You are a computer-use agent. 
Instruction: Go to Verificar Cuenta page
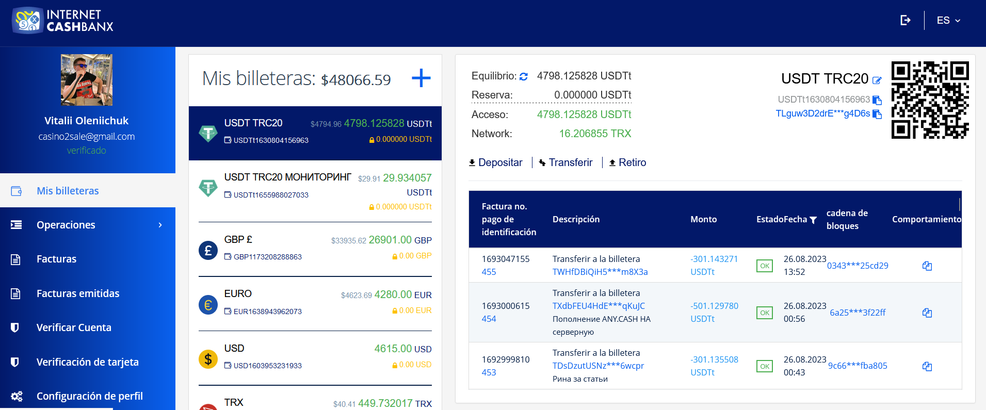74,327
